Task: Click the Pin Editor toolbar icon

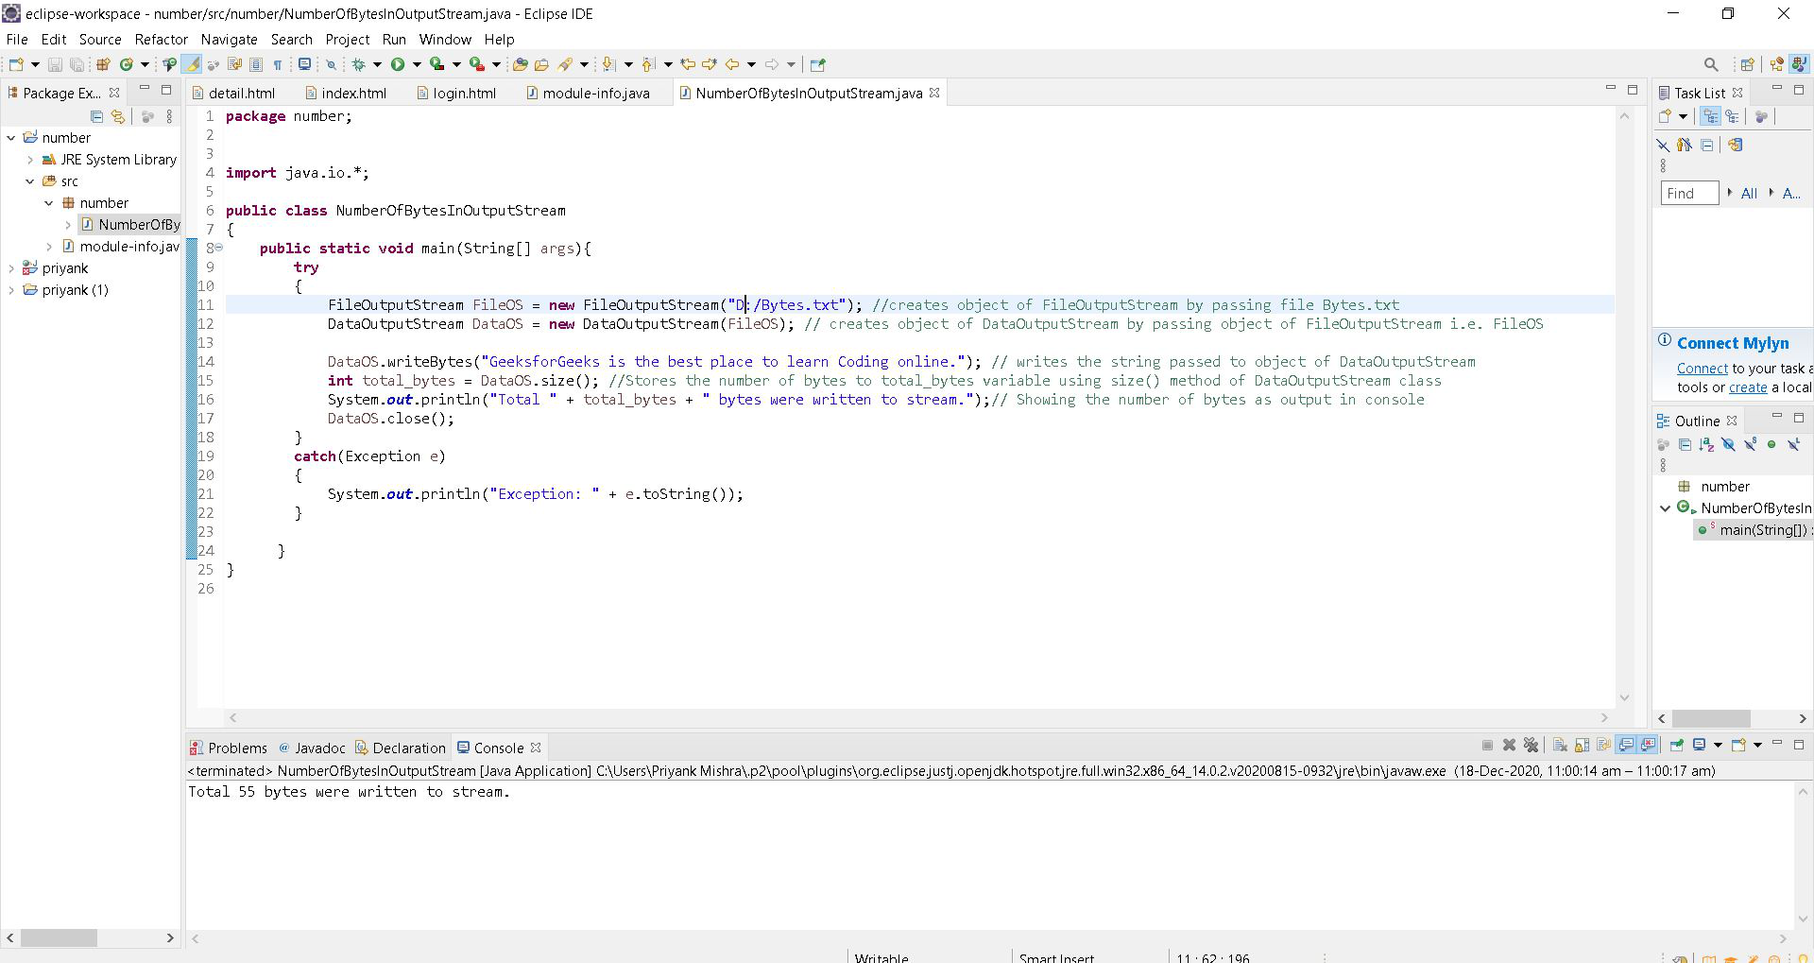Action: click(818, 64)
